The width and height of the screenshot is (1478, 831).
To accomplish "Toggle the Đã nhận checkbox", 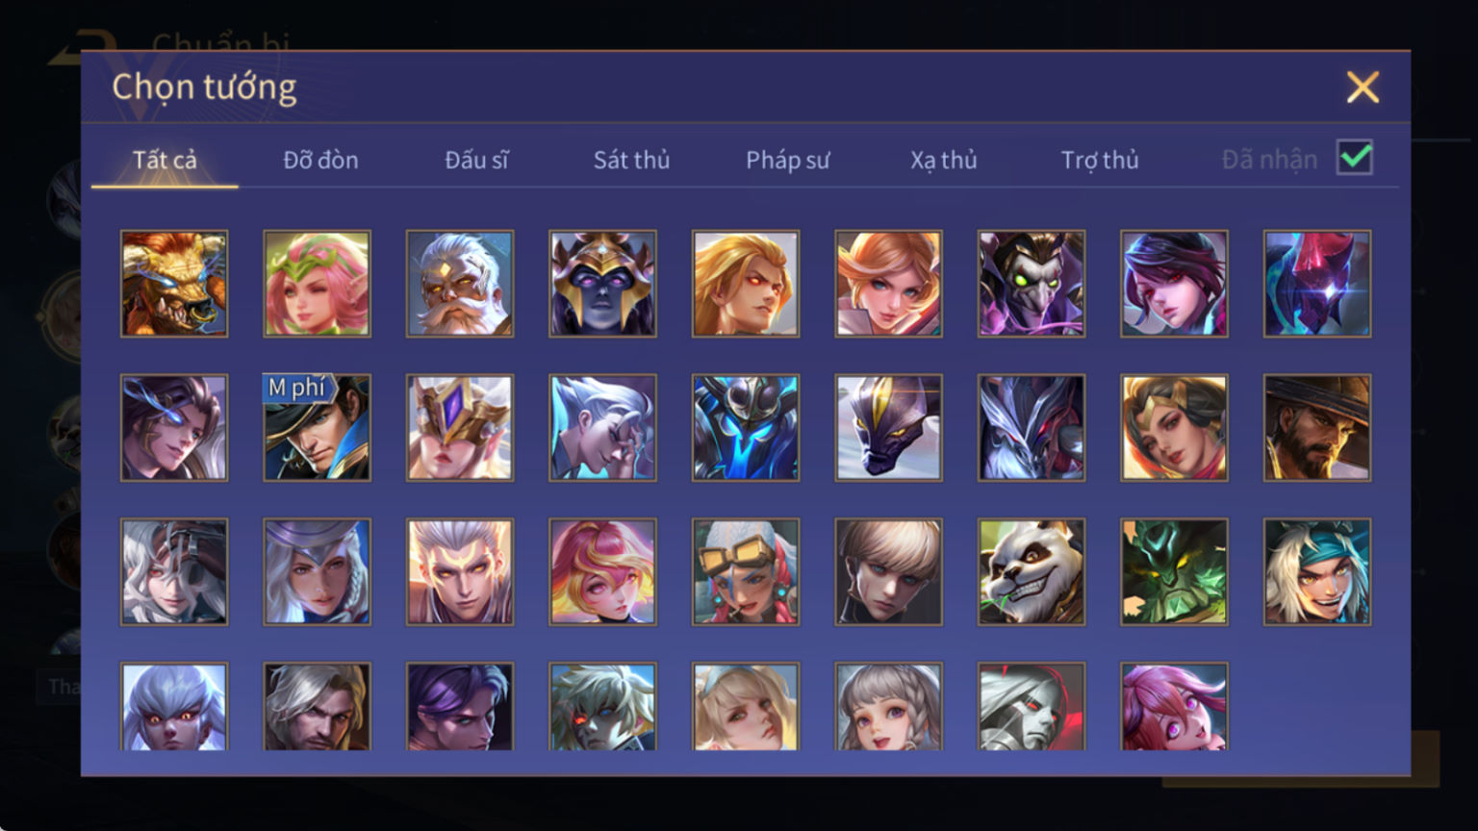I will [x=1355, y=158].
